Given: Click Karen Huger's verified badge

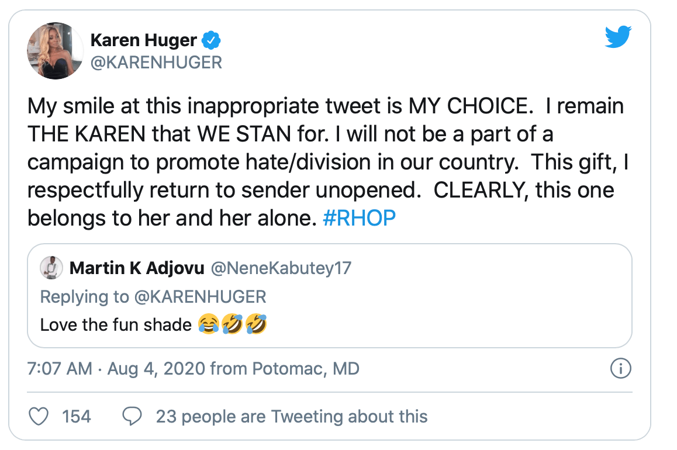Looking at the screenshot, I should click(x=211, y=41).
